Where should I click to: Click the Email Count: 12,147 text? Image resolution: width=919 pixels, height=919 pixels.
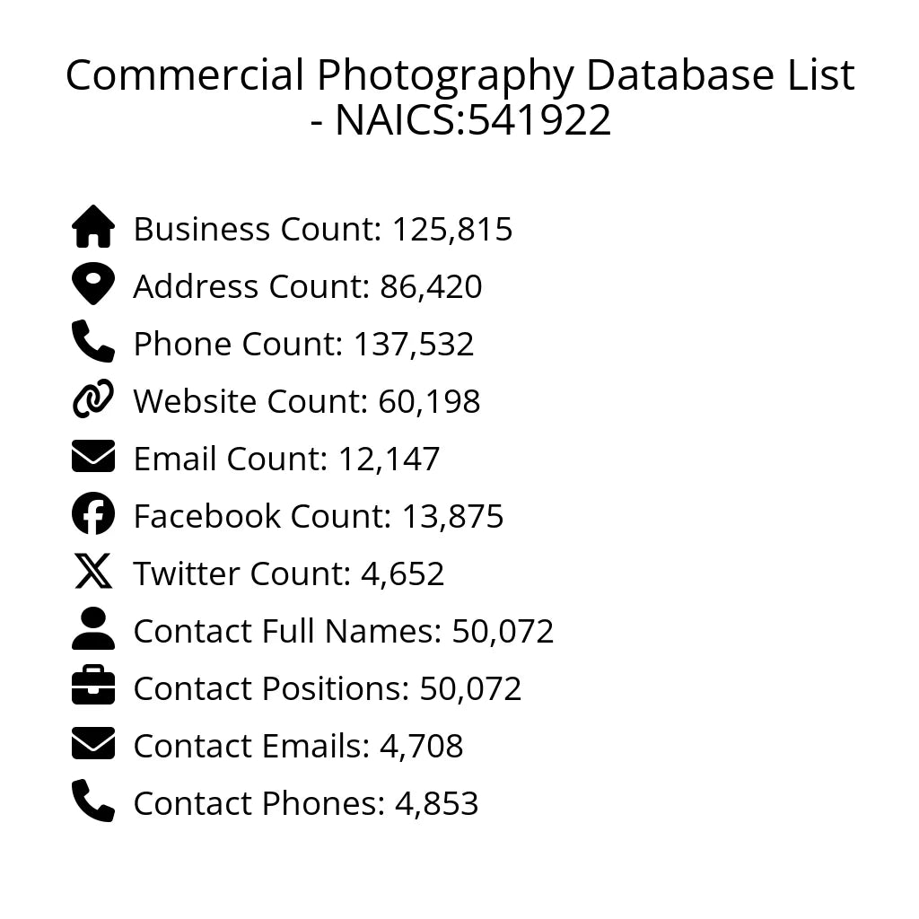[286, 459]
